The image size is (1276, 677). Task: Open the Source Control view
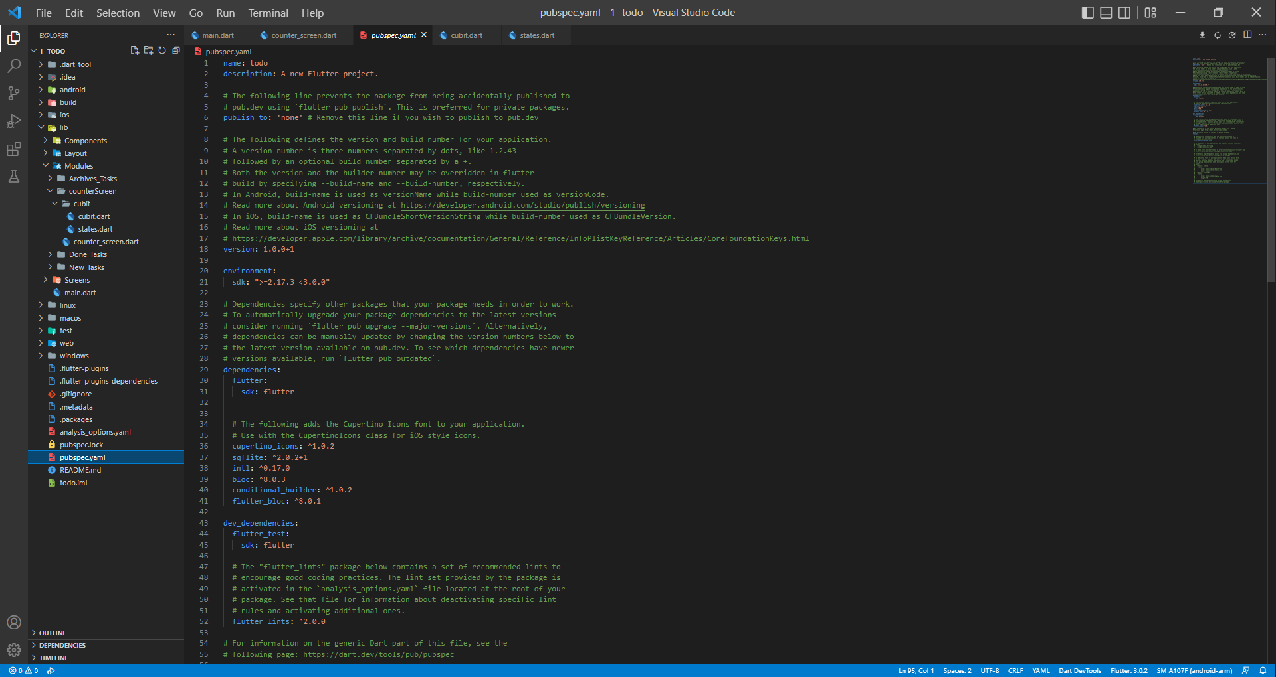tap(13, 94)
